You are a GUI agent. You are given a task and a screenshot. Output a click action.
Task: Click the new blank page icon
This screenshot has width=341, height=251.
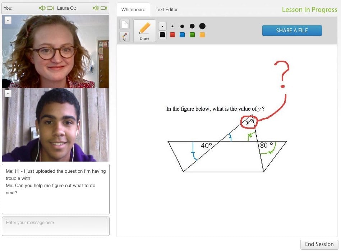[x=124, y=24]
